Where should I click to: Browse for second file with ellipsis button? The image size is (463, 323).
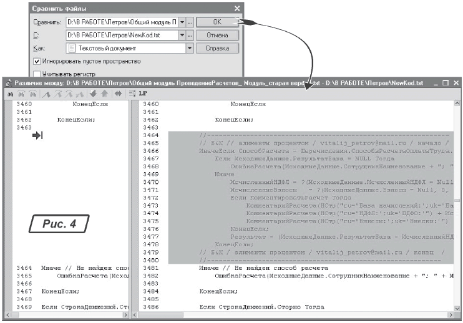pyautogui.click(x=190, y=35)
